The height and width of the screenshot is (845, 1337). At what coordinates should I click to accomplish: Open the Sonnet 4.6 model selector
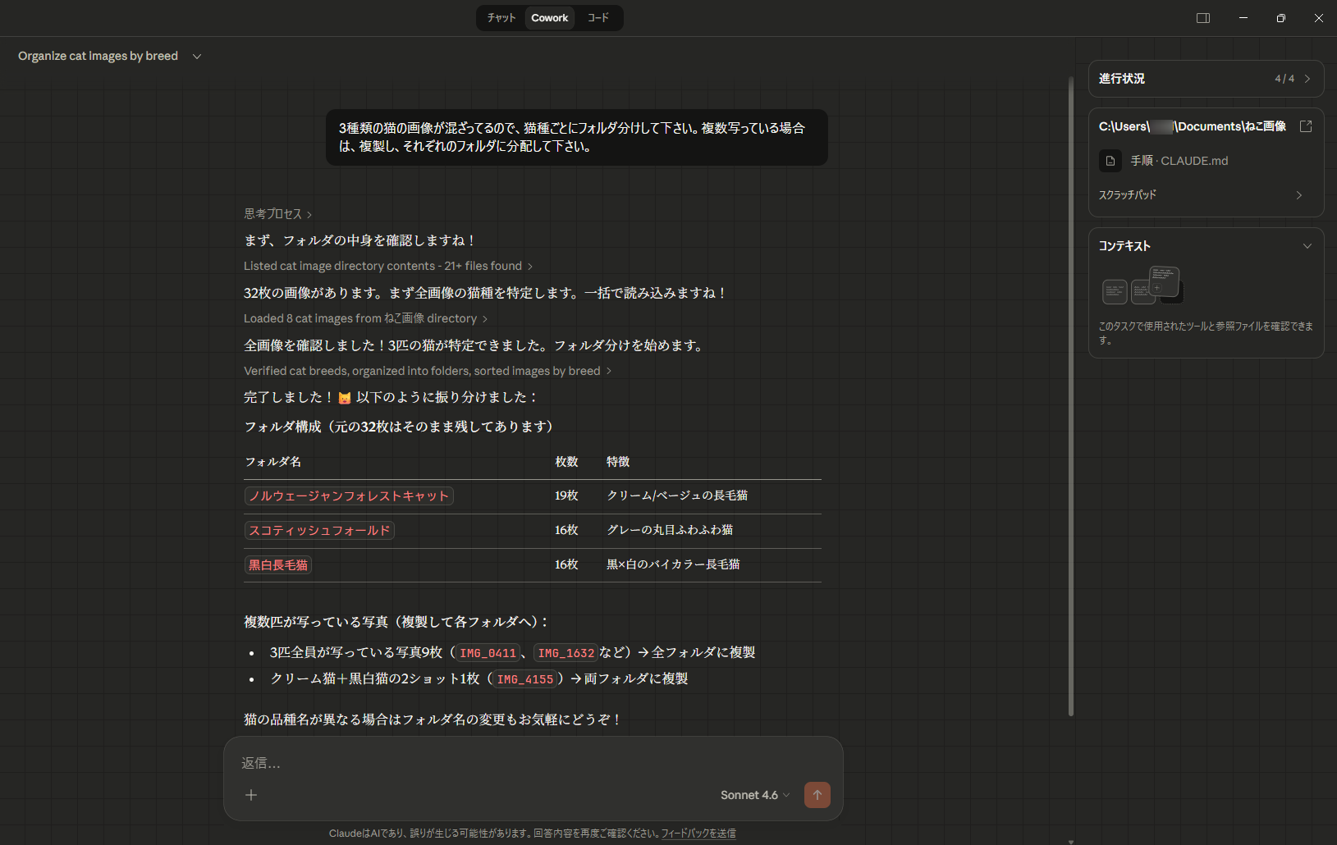[x=754, y=795]
